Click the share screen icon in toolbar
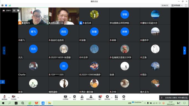The height and width of the screenshot is (106, 189). click(66, 97)
